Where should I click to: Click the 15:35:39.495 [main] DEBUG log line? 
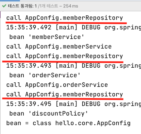[x=74, y=104]
